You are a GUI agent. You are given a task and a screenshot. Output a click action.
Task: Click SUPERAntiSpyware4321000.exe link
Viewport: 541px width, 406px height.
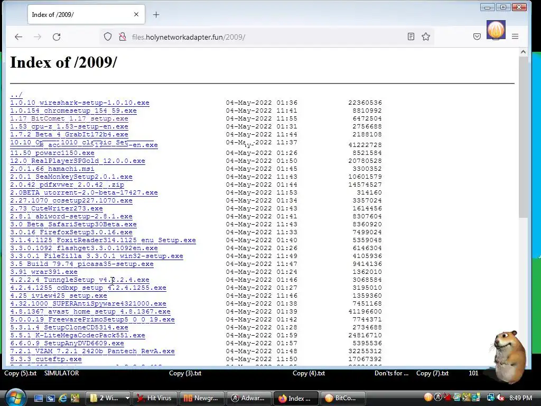tap(88, 303)
